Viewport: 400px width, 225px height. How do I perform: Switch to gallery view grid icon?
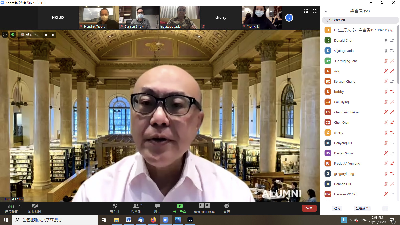(306, 11)
